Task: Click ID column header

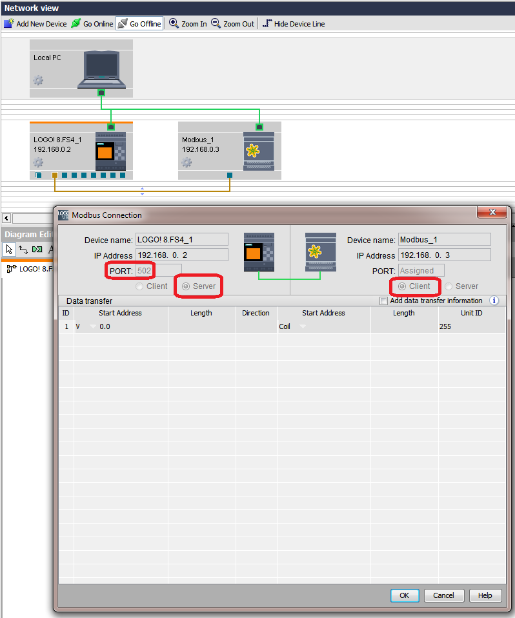Action: (66, 313)
